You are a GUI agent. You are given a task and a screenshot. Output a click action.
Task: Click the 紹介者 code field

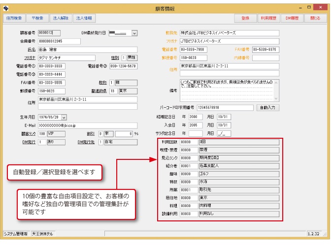point(189,166)
